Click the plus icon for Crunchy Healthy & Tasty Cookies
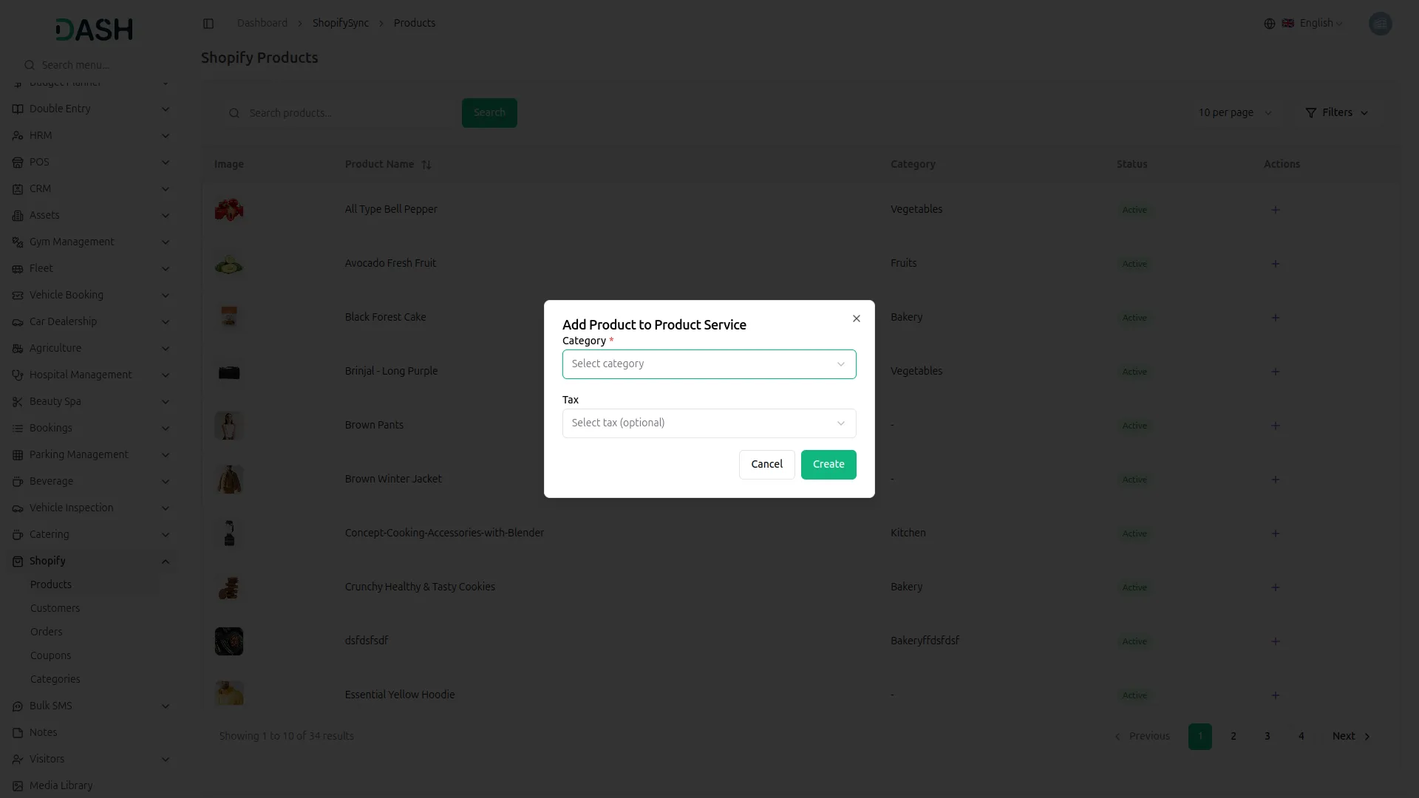1419x798 pixels. 1276,587
